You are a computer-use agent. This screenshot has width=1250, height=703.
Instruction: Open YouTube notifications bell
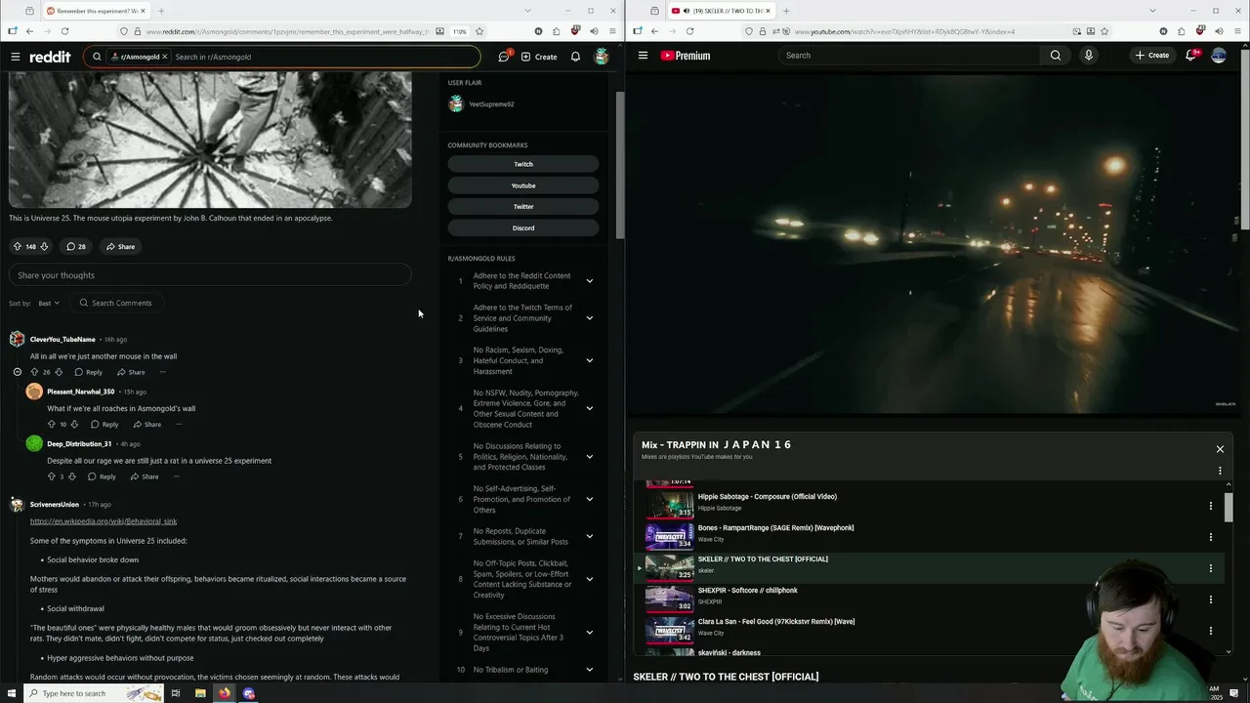[x=1190, y=56]
